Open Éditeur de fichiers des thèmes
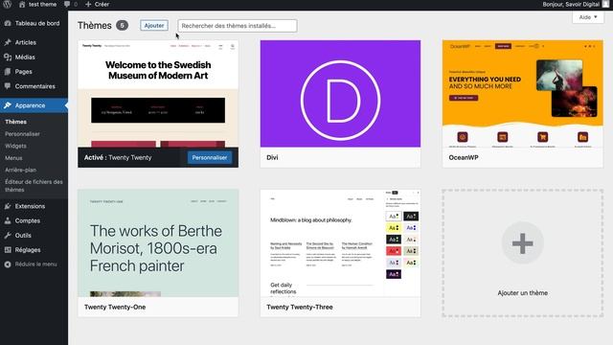 click(34, 186)
